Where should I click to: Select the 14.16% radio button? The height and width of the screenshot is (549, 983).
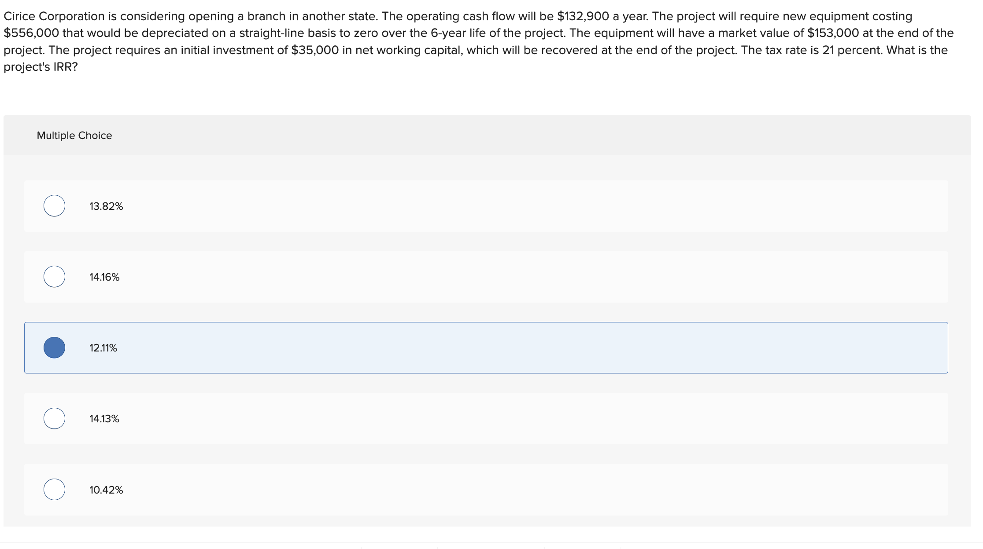[54, 277]
